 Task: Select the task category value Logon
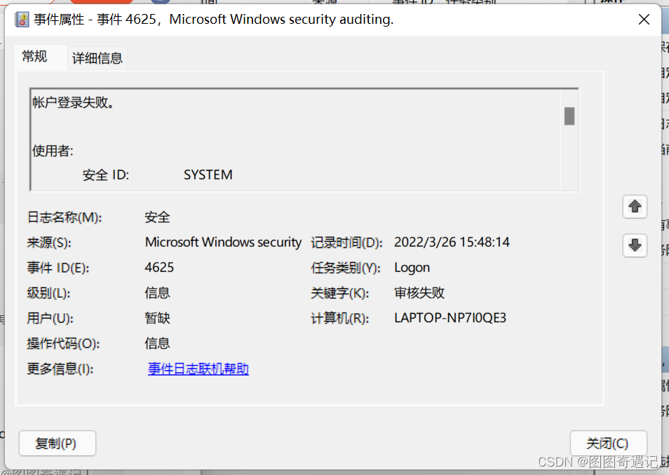[412, 268]
